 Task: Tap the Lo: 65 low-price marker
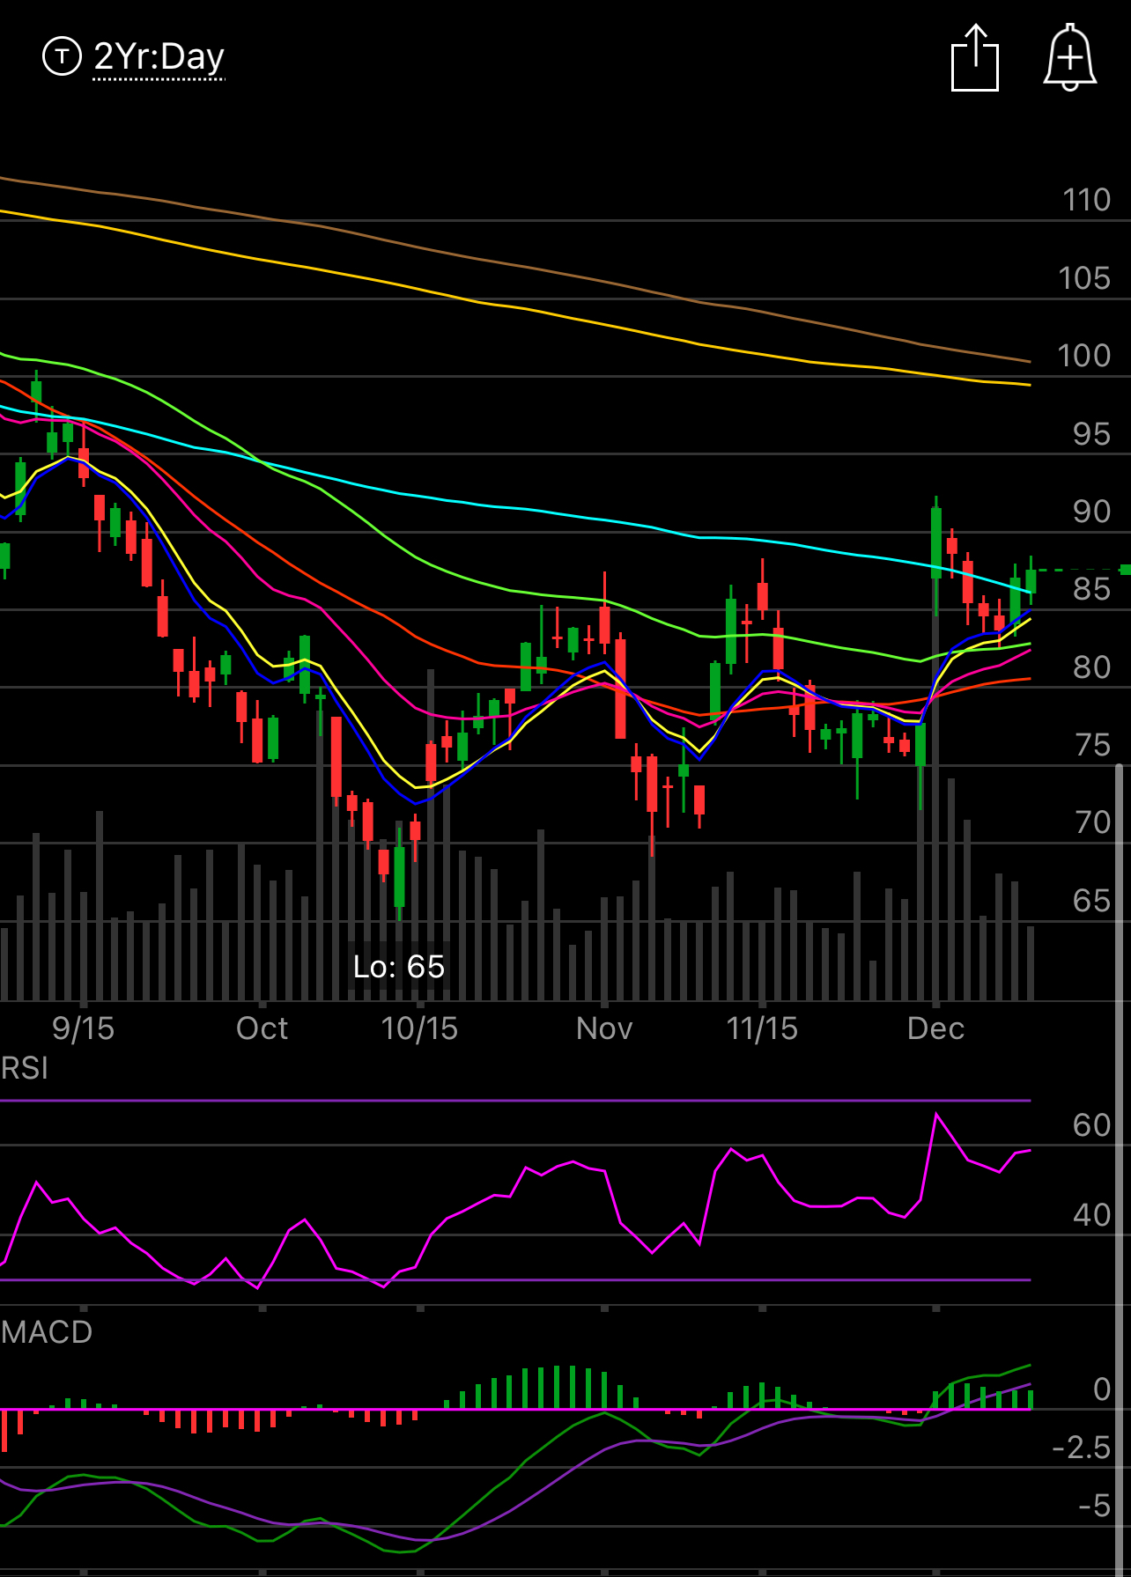coord(398,966)
